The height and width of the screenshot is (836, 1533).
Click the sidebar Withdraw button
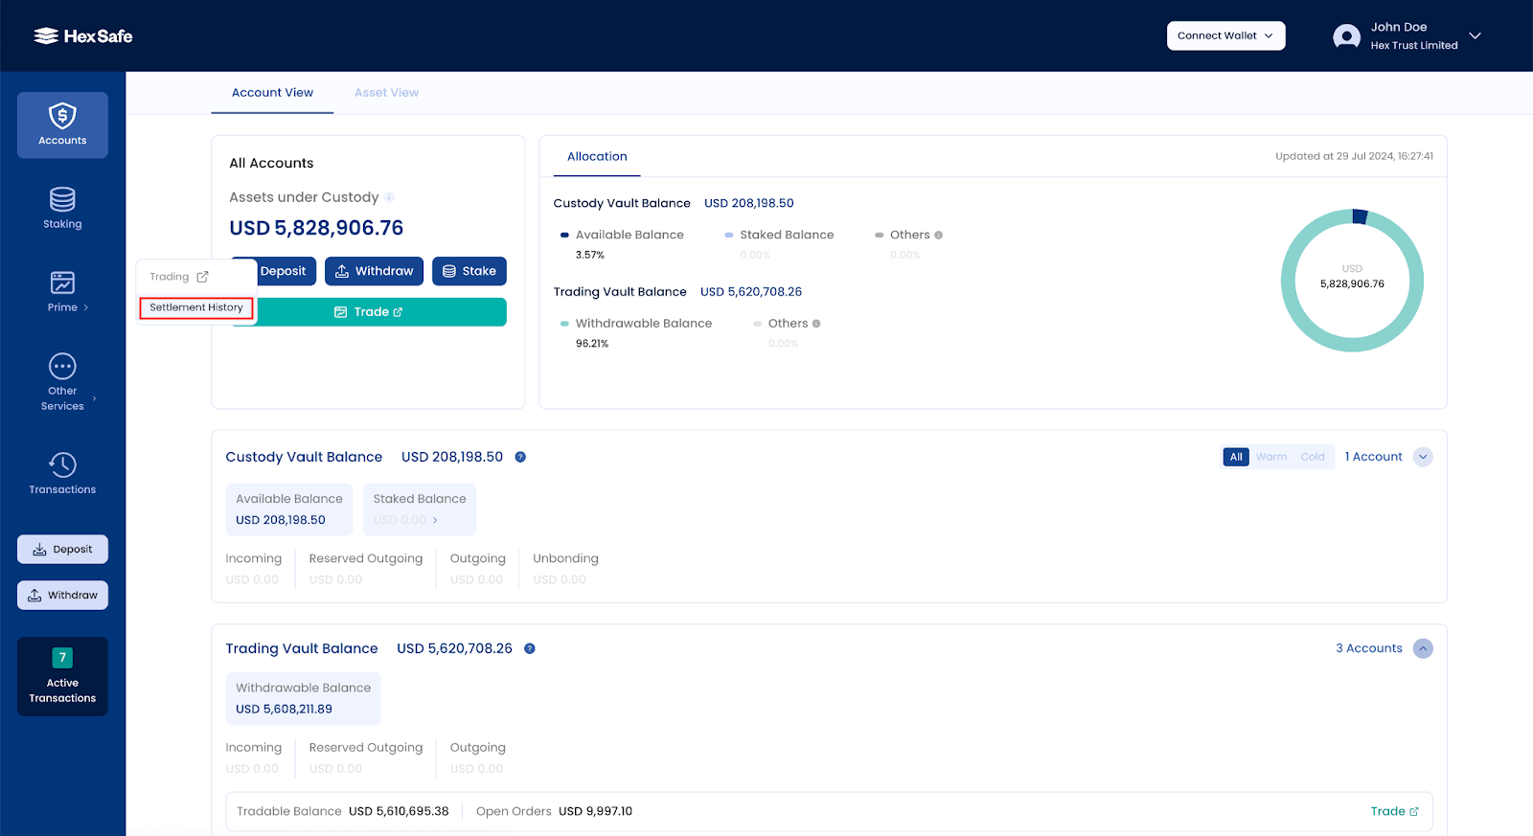pos(62,595)
